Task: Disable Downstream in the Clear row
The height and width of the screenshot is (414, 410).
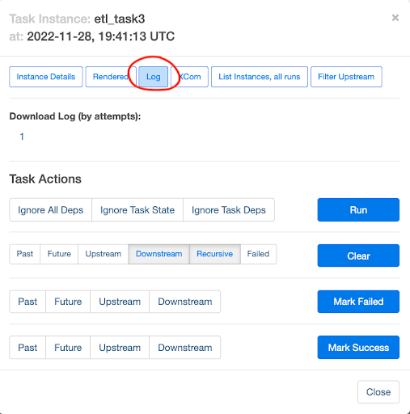Action: click(x=159, y=254)
